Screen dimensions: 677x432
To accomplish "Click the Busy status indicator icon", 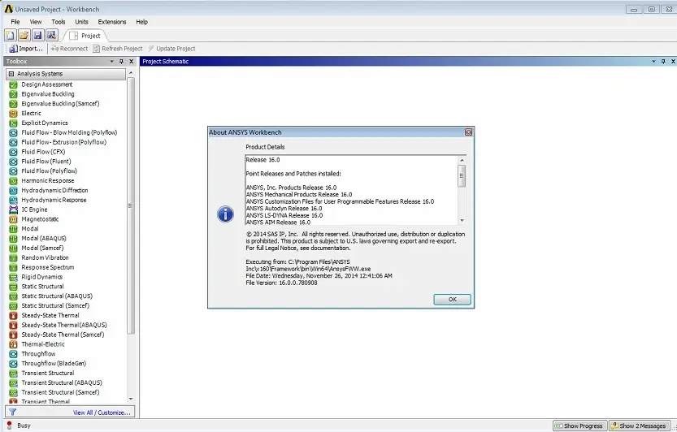I will [x=10, y=426].
